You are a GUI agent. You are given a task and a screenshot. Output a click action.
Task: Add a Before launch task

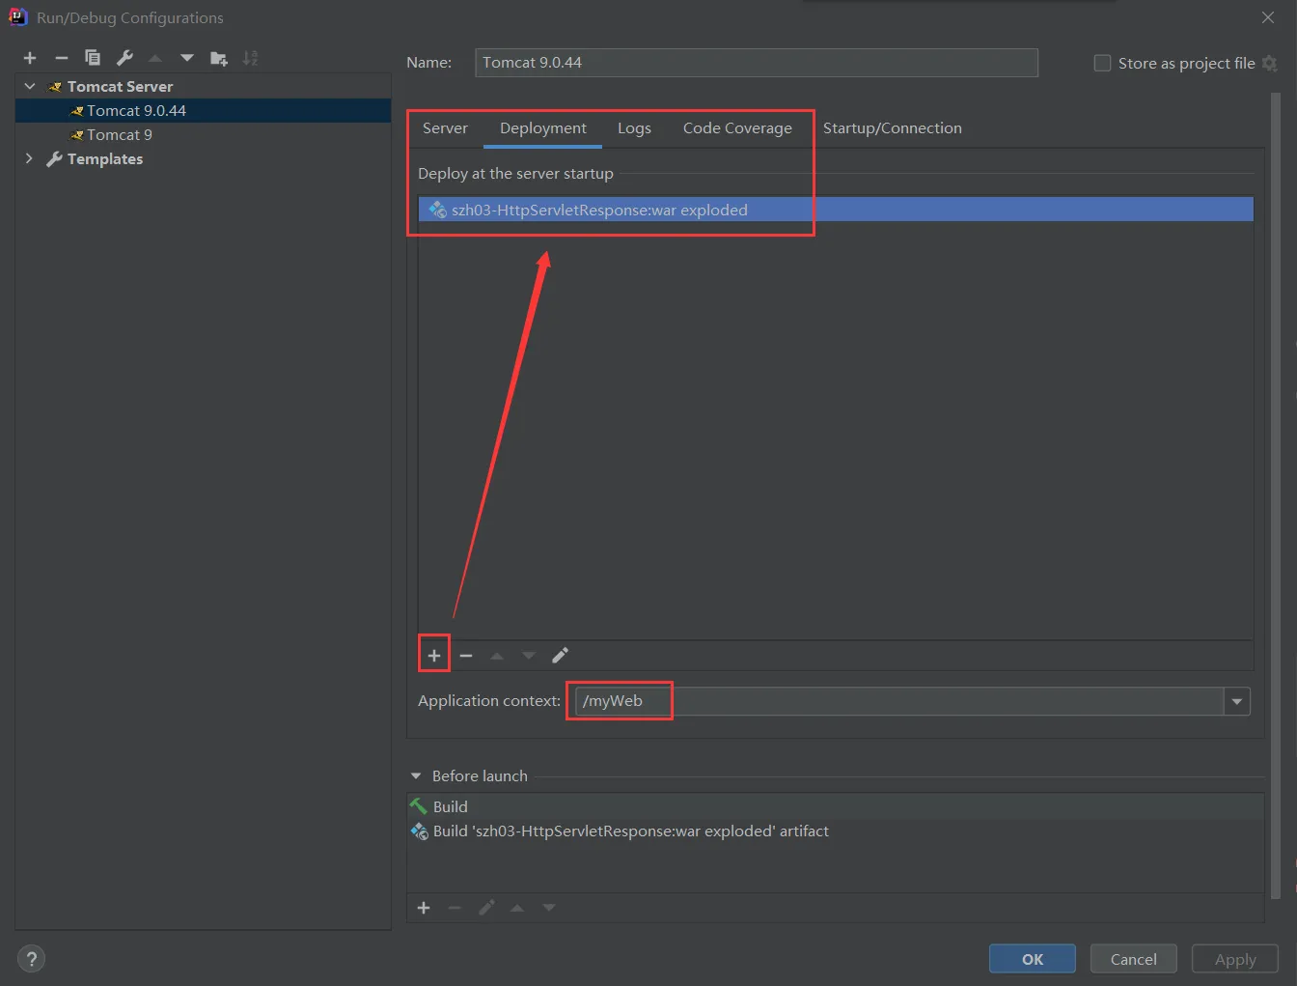pyautogui.click(x=424, y=908)
